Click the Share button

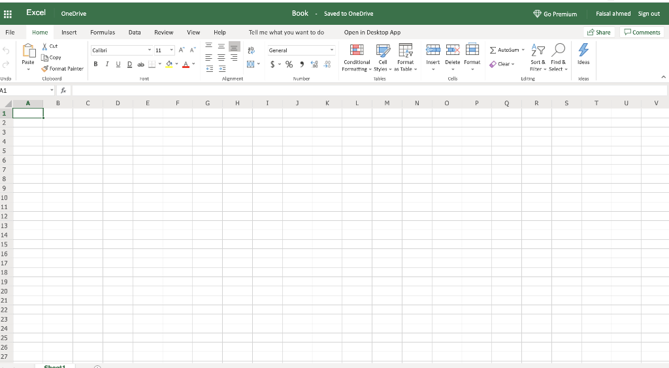pos(599,32)
